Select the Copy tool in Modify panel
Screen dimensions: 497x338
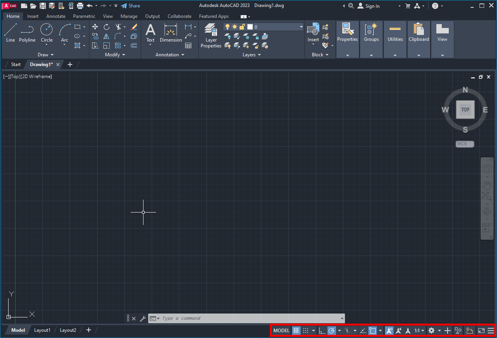[x=95, y=36]
